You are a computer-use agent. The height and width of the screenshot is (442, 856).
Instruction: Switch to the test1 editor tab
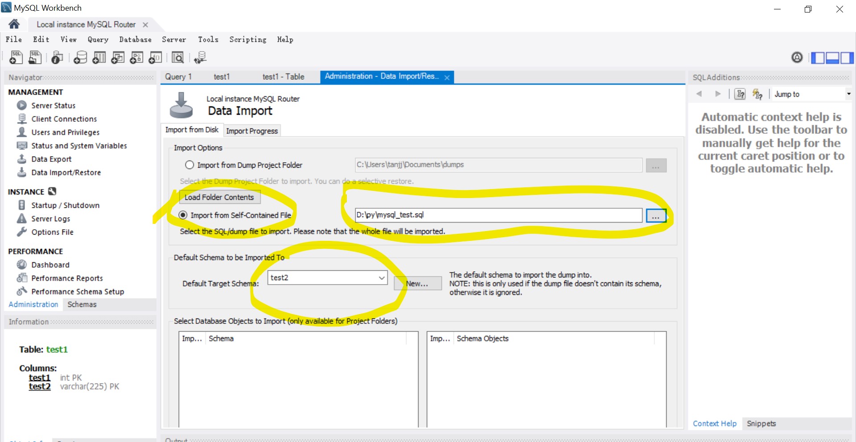pos(222,77)
